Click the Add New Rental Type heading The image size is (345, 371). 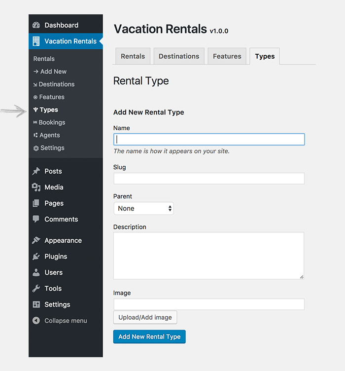149,112
